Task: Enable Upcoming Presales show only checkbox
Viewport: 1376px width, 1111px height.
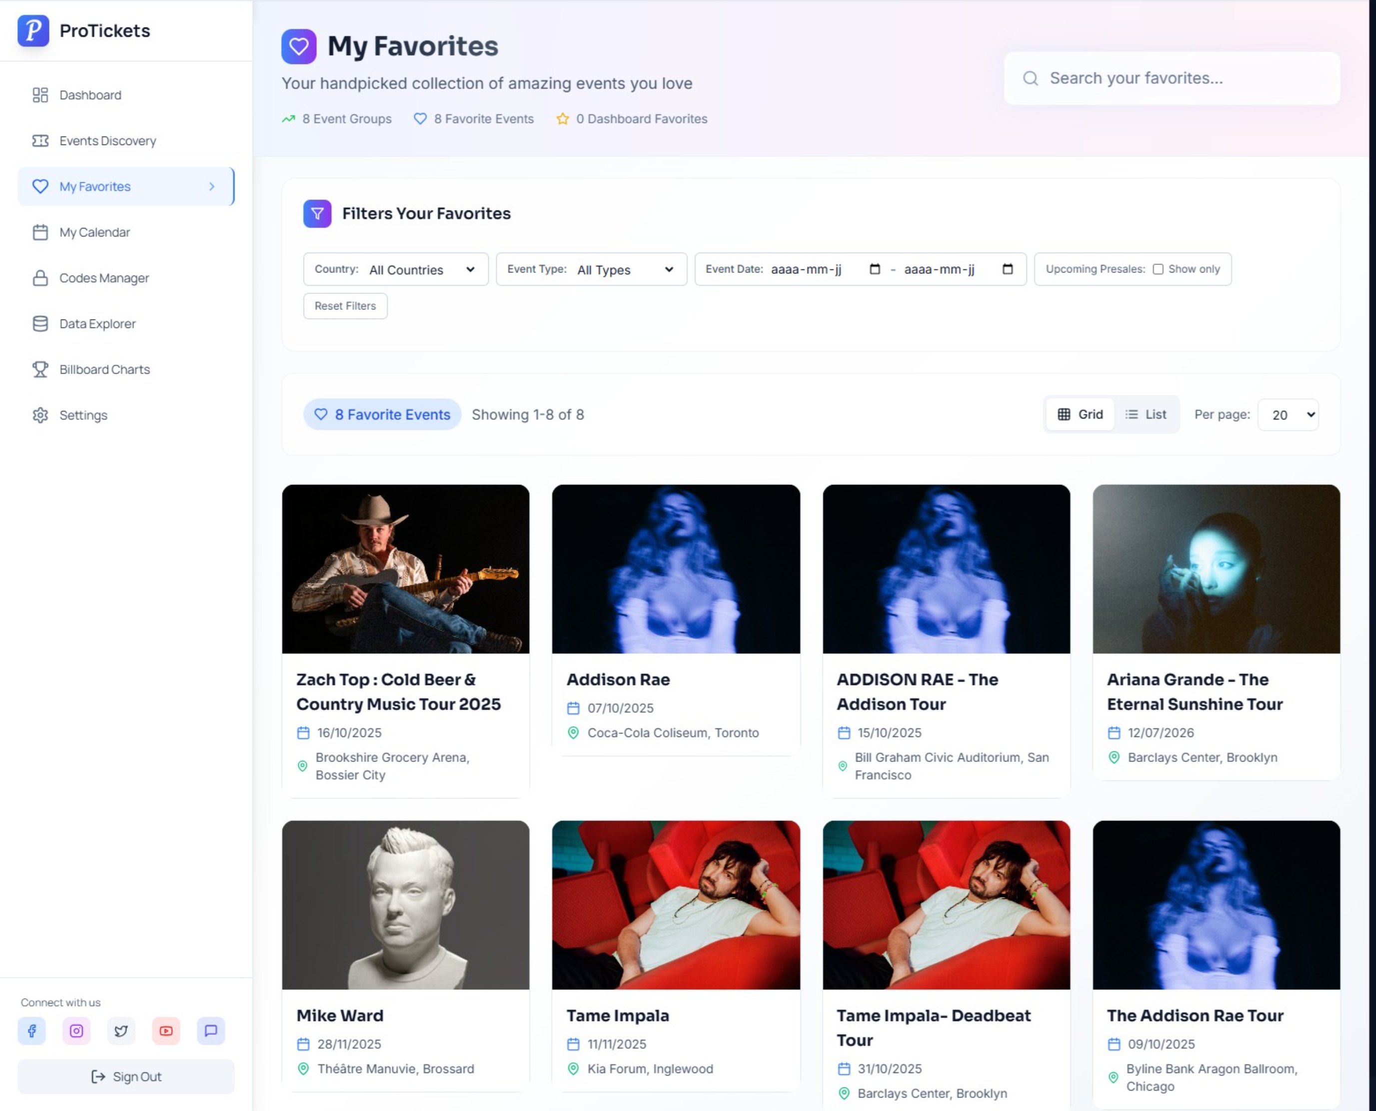Action: [1158, 269]
